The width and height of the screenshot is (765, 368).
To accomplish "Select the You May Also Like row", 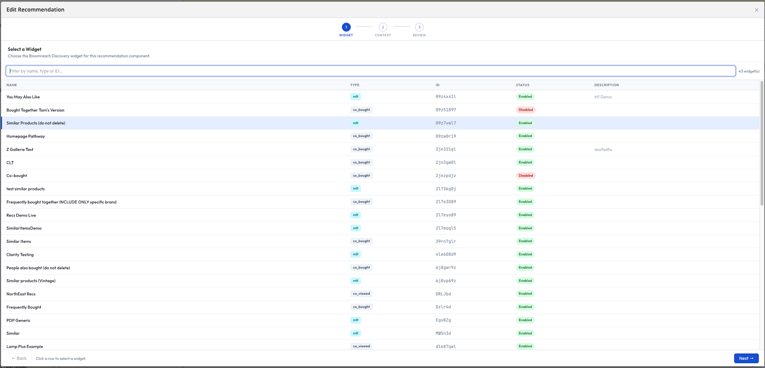I will (x=380, y=97).
